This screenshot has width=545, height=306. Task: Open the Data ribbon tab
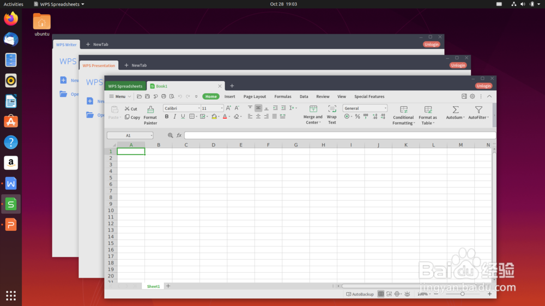tap(304, 96)
